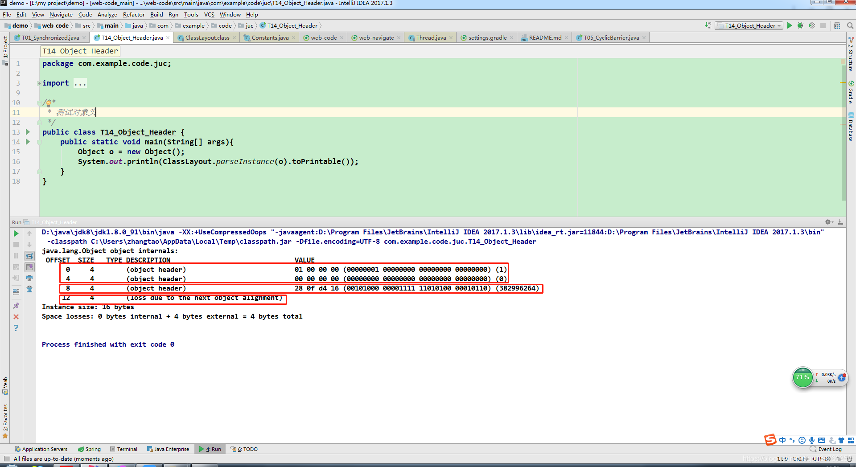856x467 pixels.
Task: Open the Build menu
Action: coord(156,14)
